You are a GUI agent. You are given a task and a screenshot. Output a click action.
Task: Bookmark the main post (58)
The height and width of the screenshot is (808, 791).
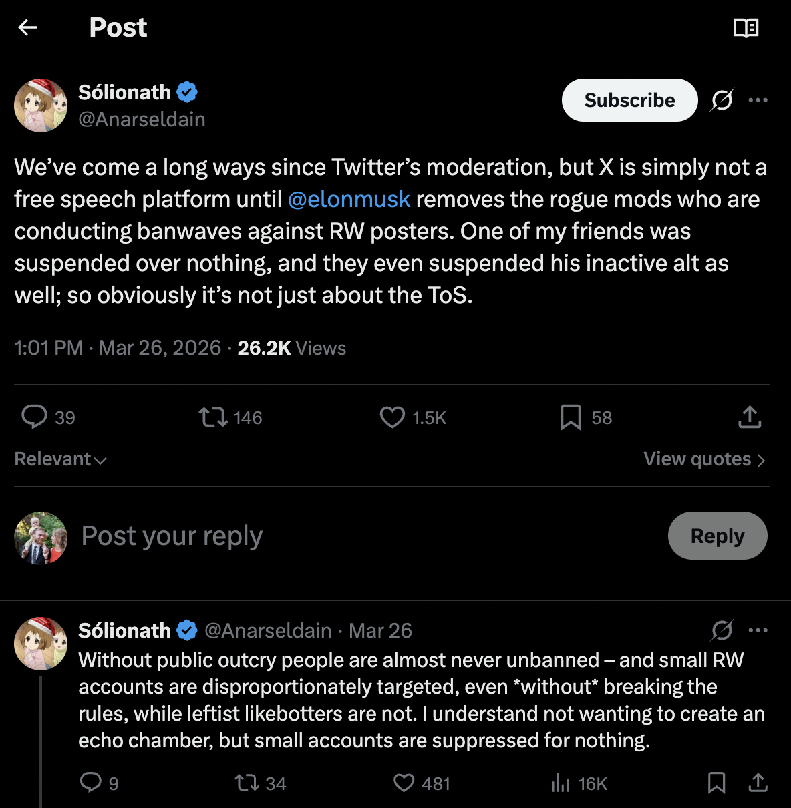pos(571,417)
